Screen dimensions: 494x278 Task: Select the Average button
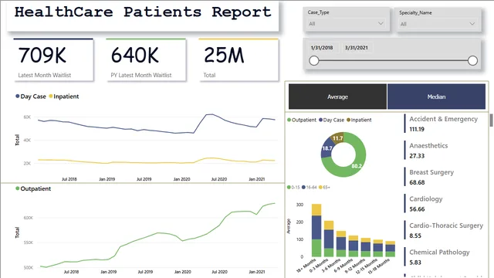pyautogui.click(x=337, y=97)
